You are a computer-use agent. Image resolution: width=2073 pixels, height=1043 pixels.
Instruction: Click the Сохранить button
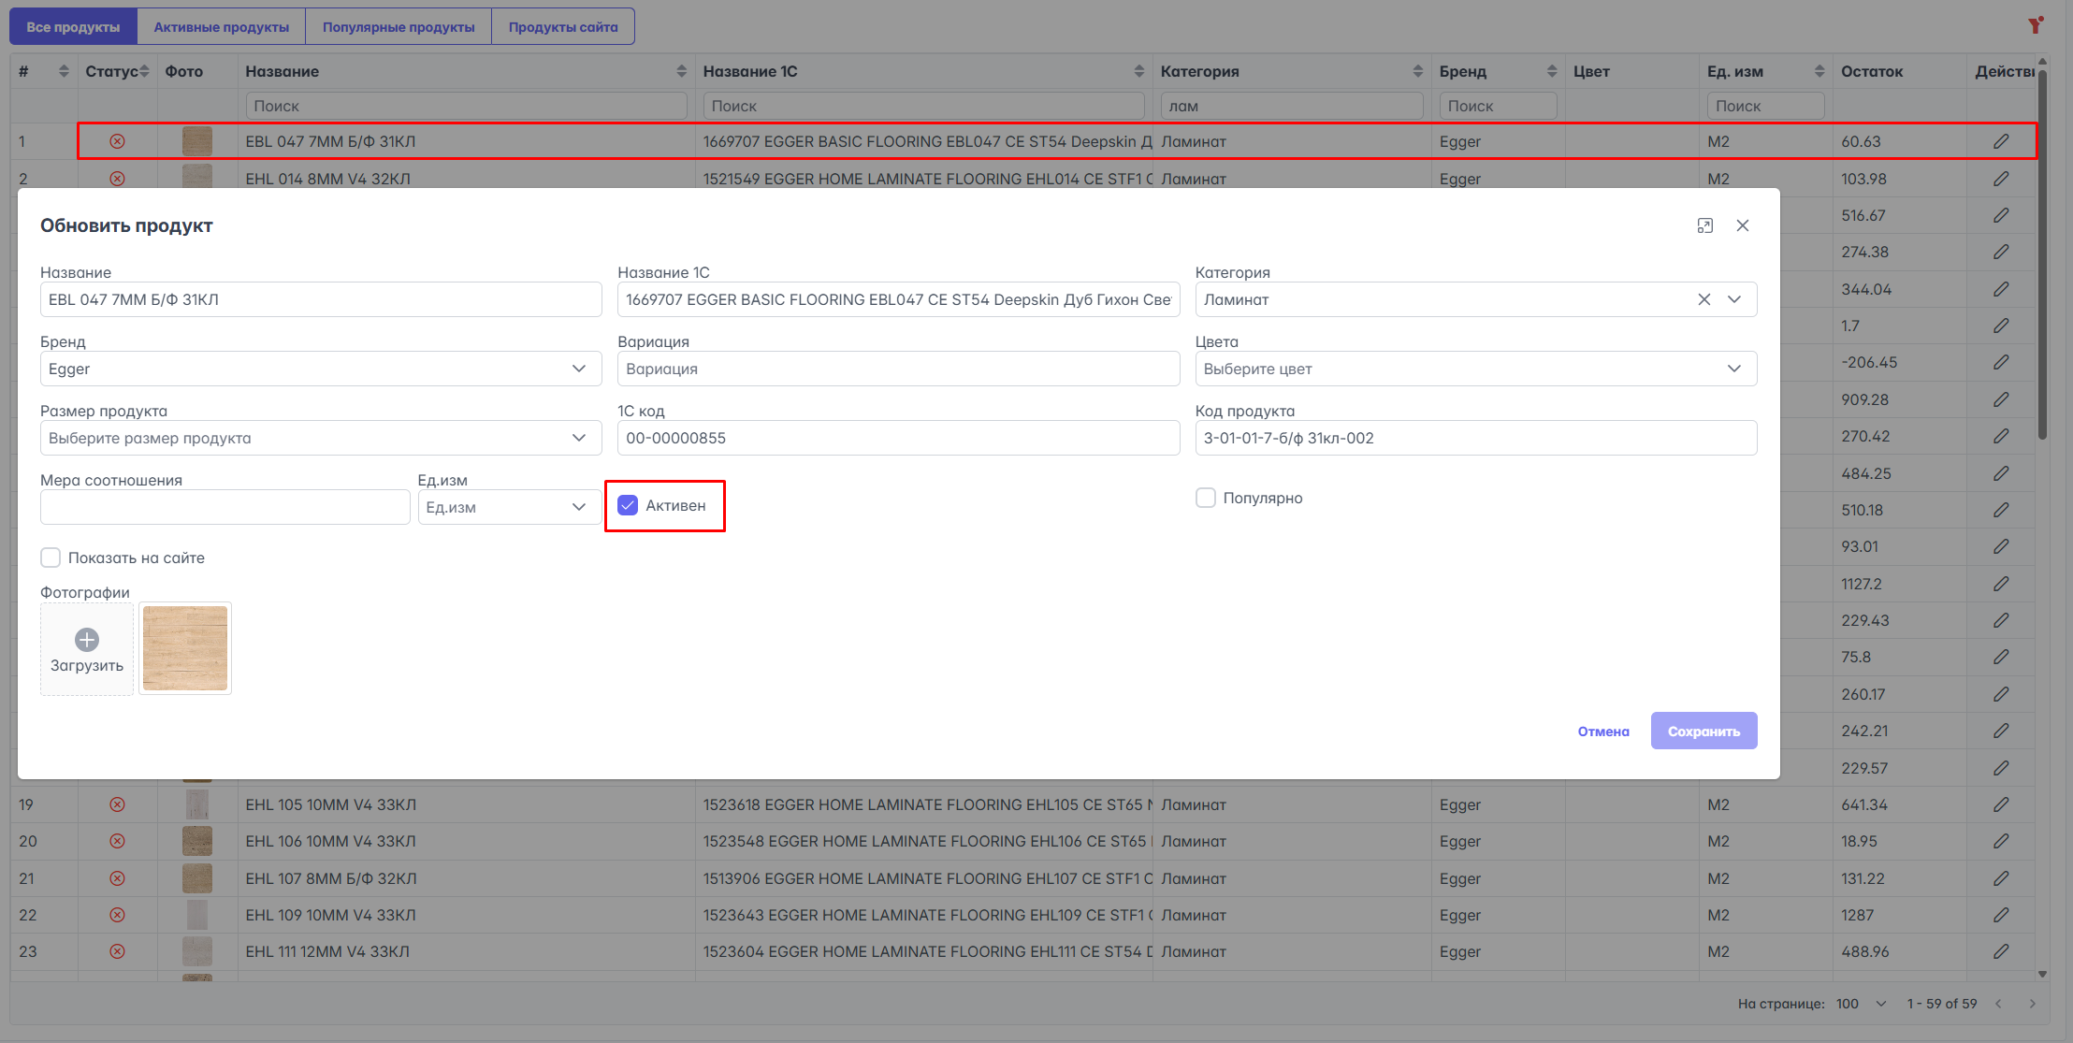pyautogui.click(x=1703, y=732)
